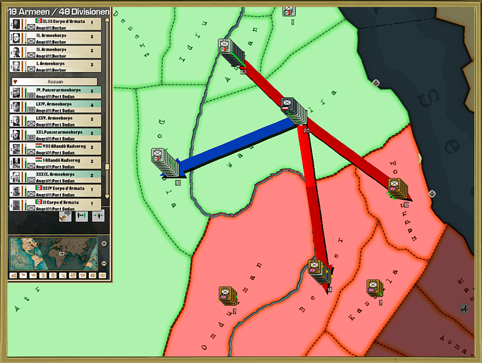
Task: Click the merge armies button
Action: pos(98,215)
